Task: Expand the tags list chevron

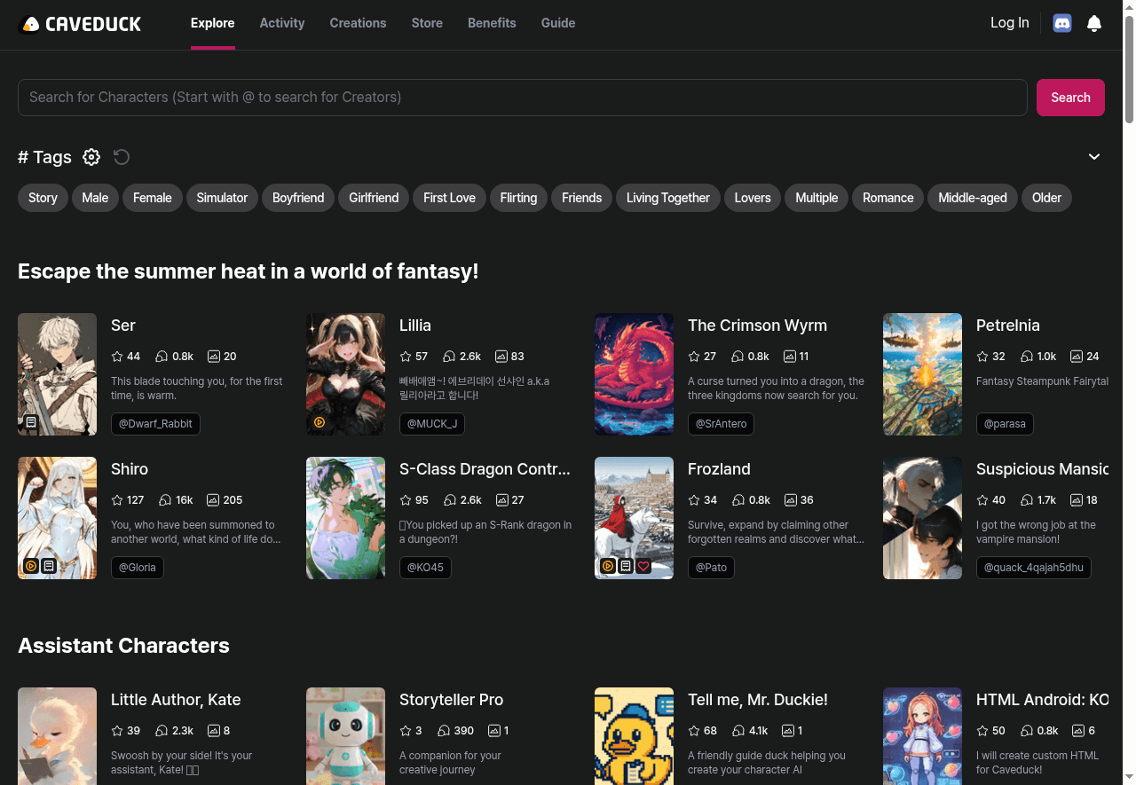Action: coord(1094,157)
